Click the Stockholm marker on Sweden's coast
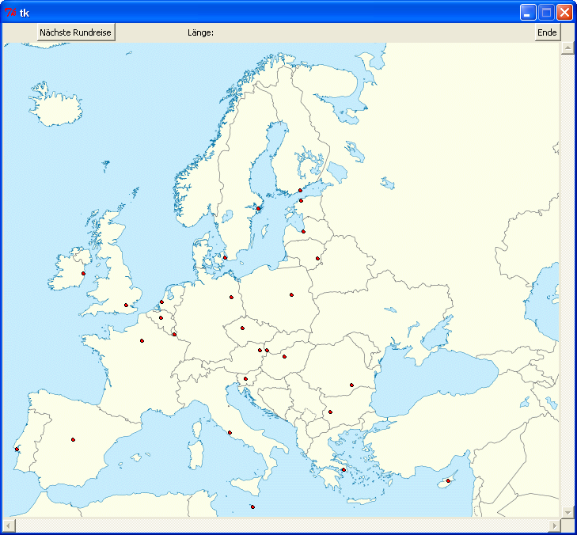The image size is (577, 535). pyautogui.click(x=258, y=208)
